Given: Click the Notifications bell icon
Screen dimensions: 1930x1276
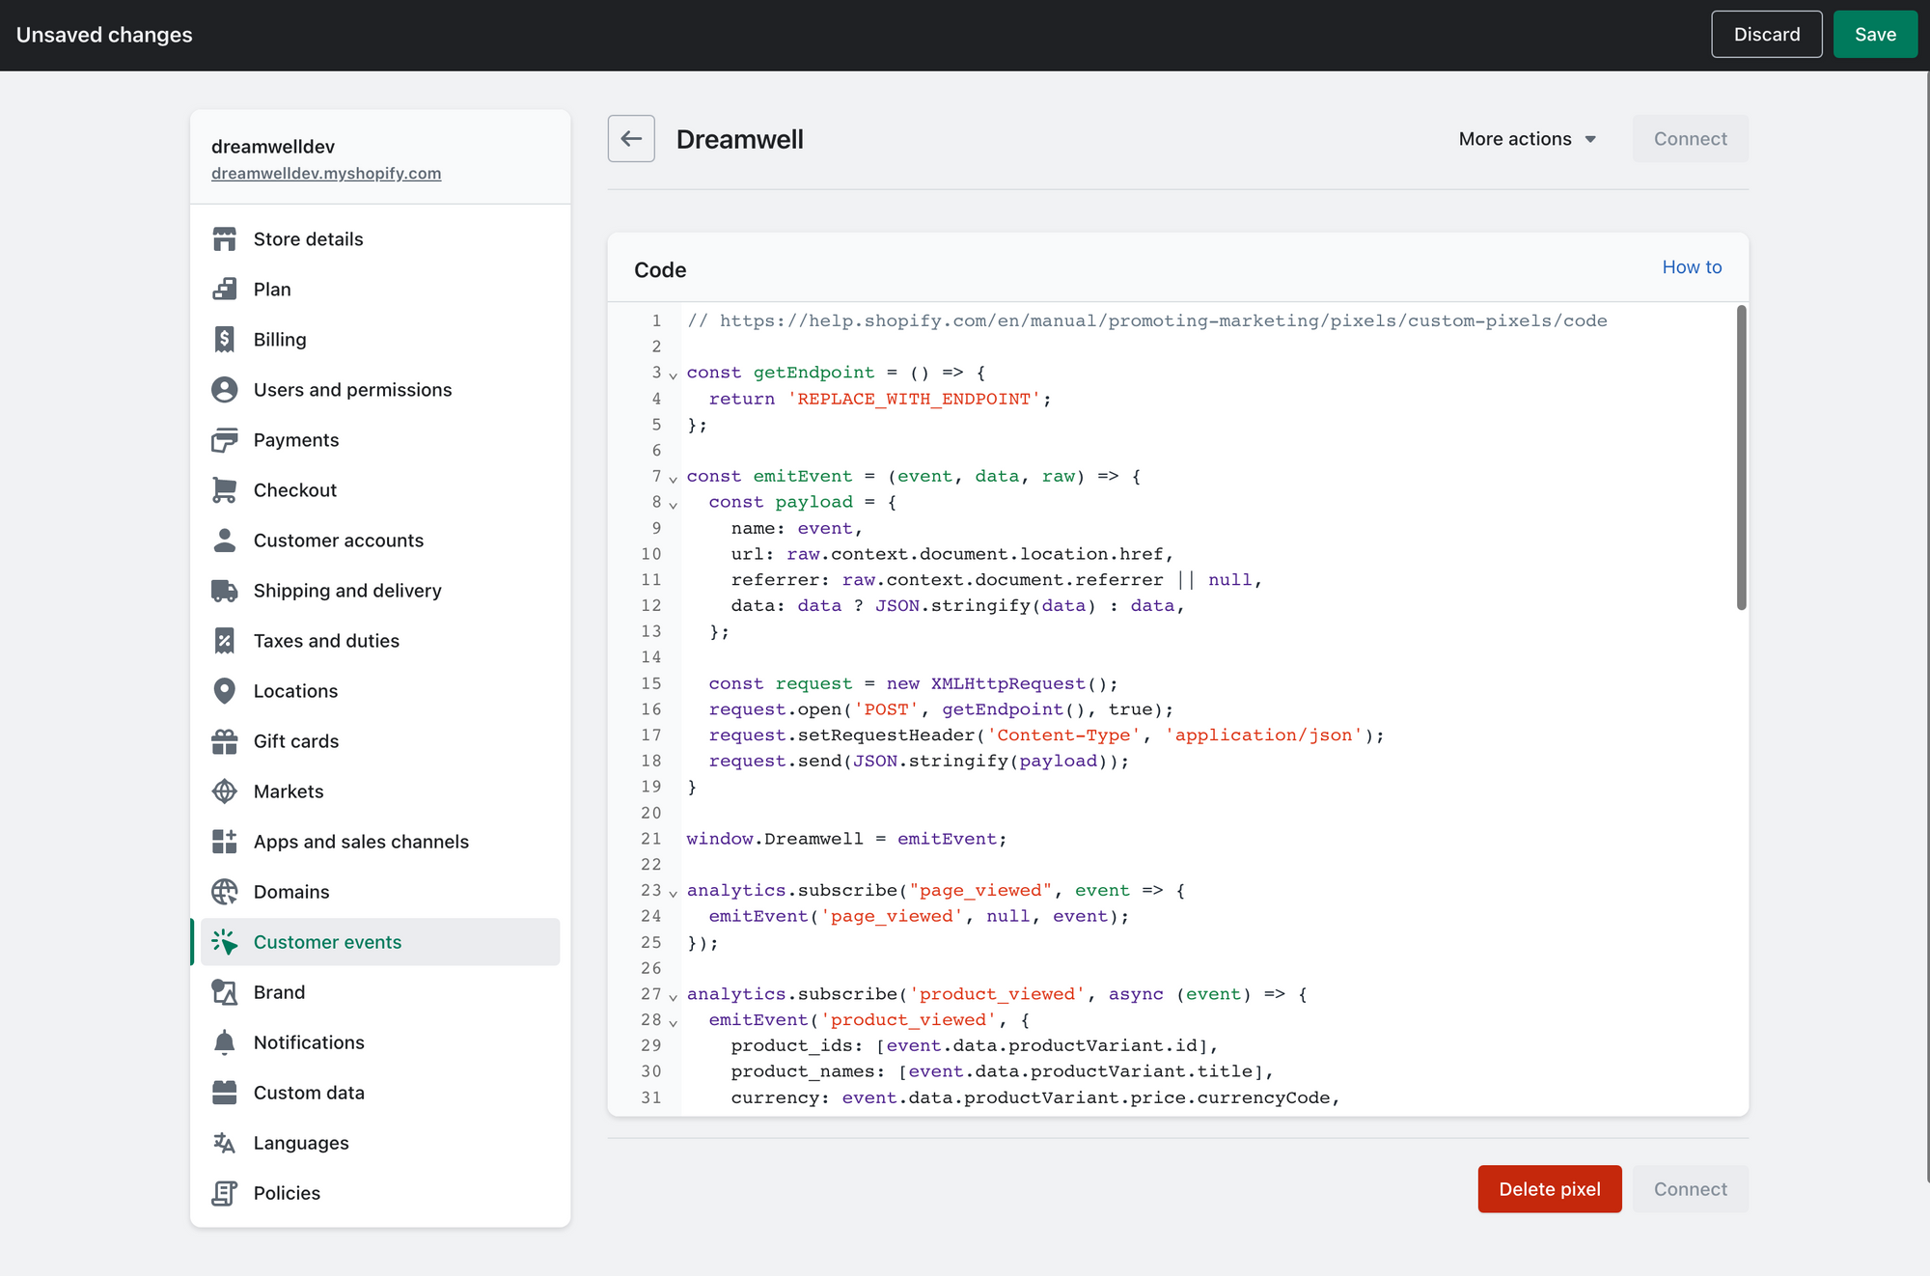Looking at the screenshot, I should 224,1041.
